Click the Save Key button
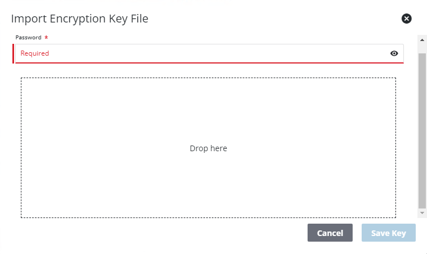The width and height of the screenshot is (427, 254). (389, 233)
